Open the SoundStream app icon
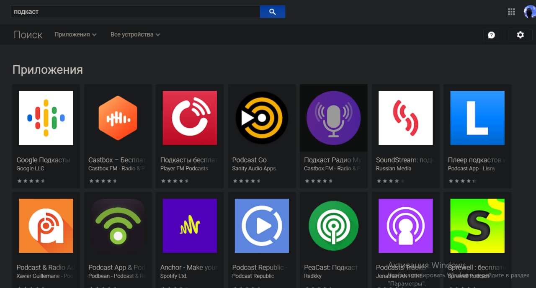The width and height of the screenshot is (536, 288). 406,118
